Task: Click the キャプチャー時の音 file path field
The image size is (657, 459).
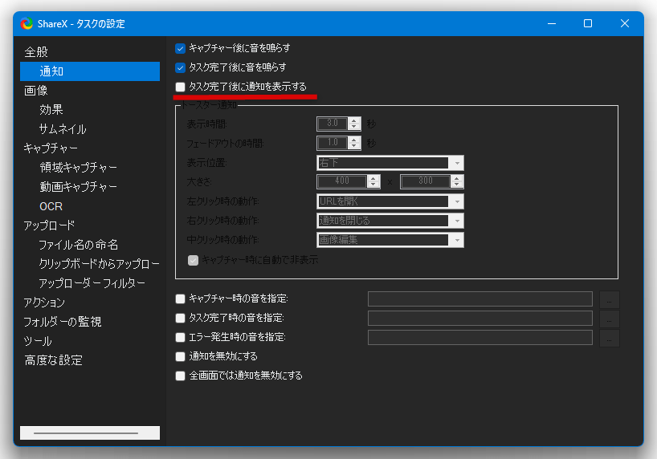Action: click(480, 299)
